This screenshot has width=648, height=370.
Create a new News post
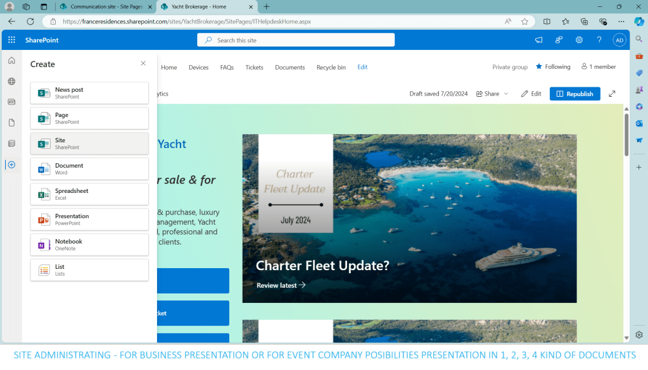point(89,93)
